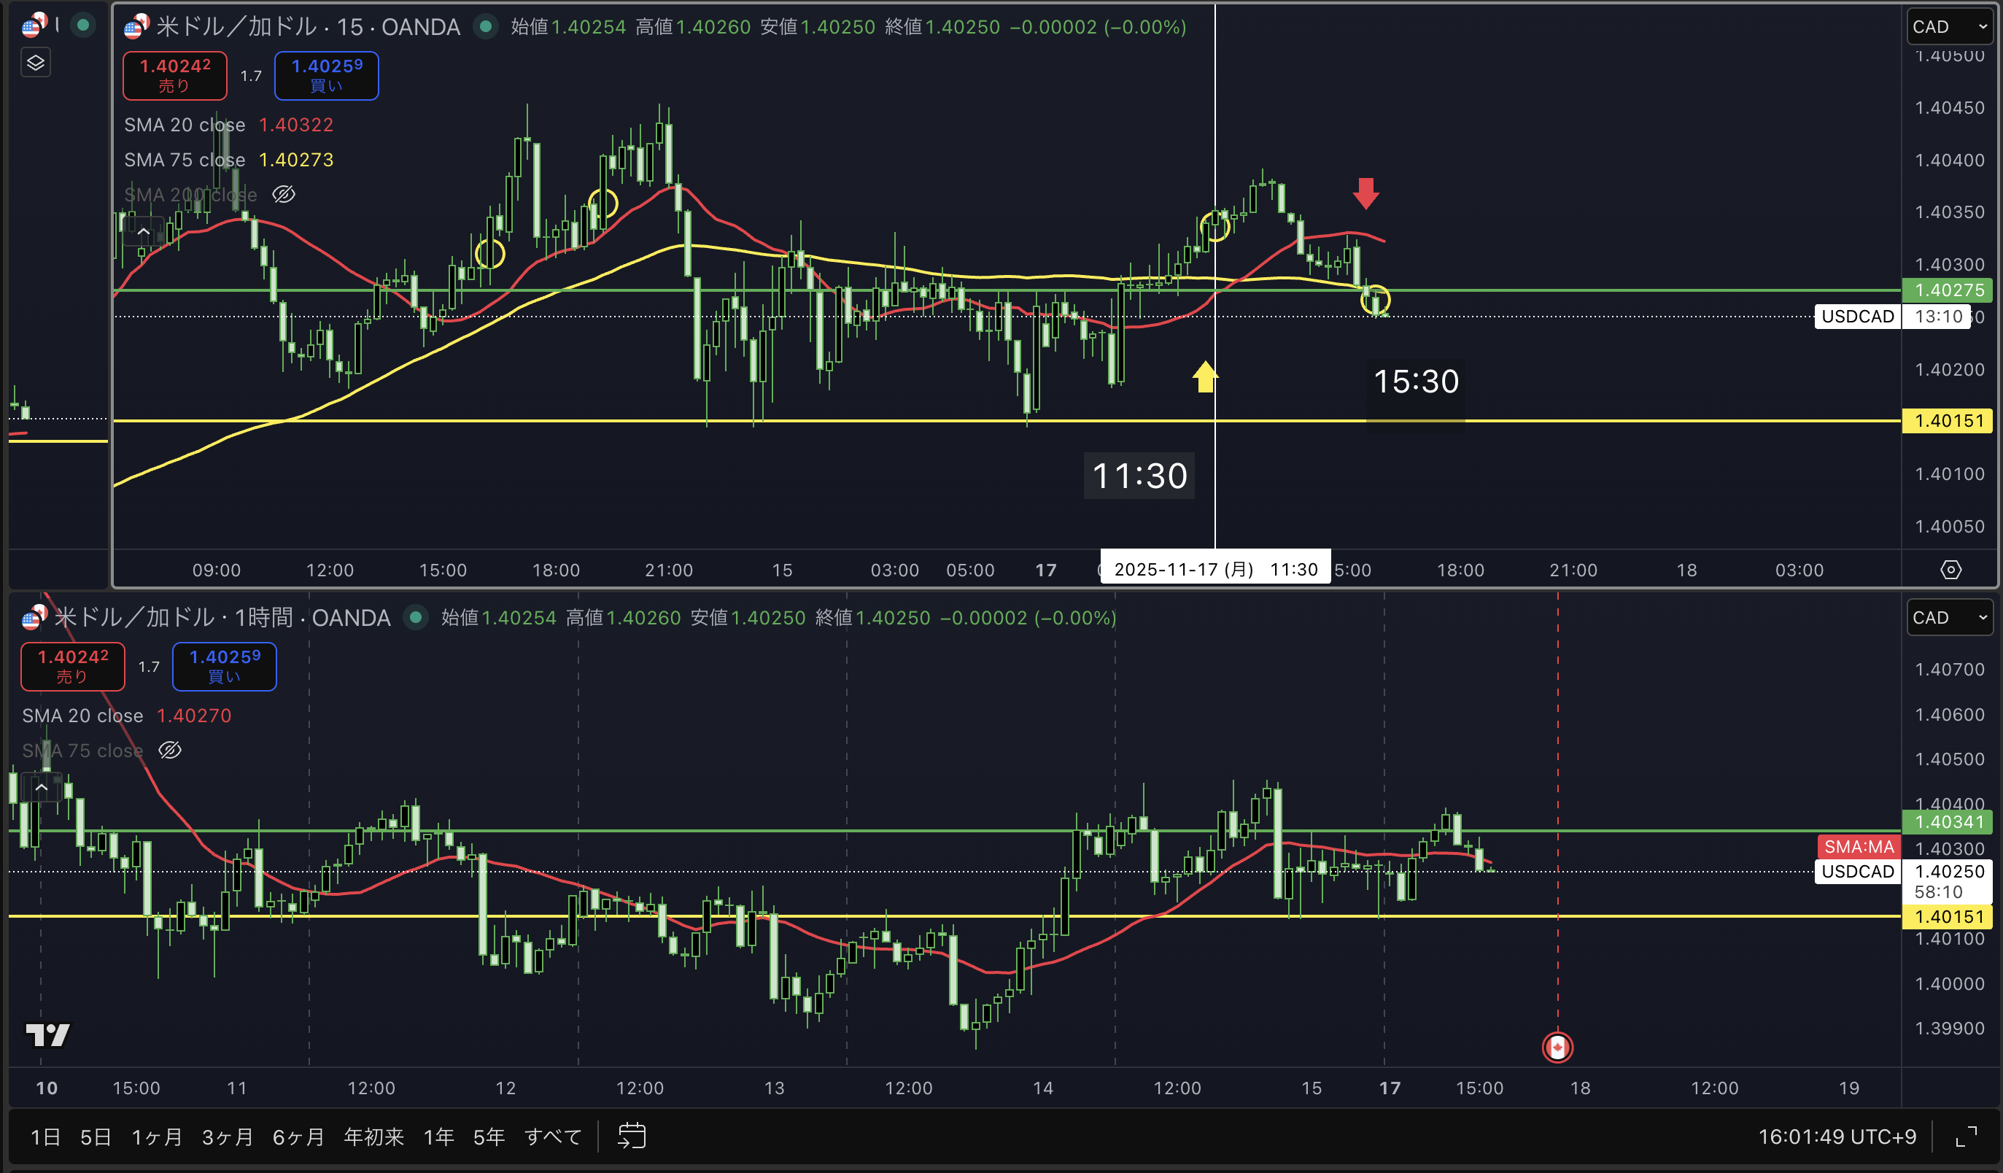Click the 16:01:49 UTC+9 timezone clock
The width and height of the screenshot is (2003, 1173).
click(1836, 1137)
